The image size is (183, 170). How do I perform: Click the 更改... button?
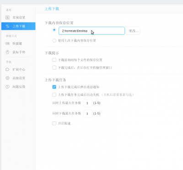(x=133, y=31)
